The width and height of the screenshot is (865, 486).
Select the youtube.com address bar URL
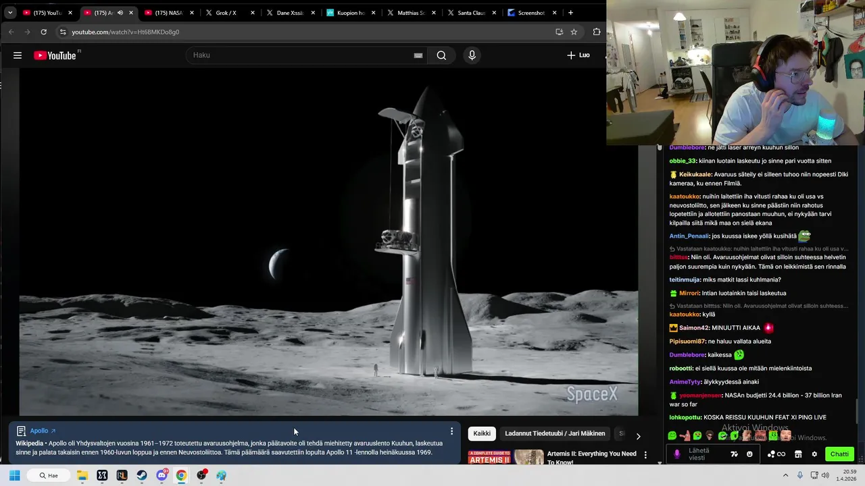(126, 32)
